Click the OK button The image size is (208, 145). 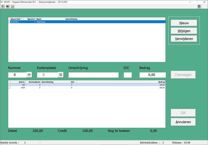click(183, 113)
